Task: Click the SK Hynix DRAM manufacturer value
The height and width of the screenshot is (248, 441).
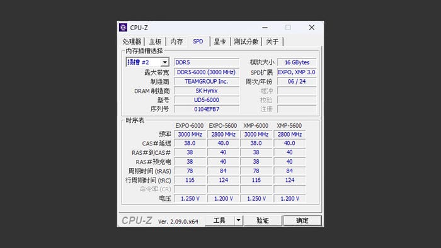Action: (x=207, y=91)
